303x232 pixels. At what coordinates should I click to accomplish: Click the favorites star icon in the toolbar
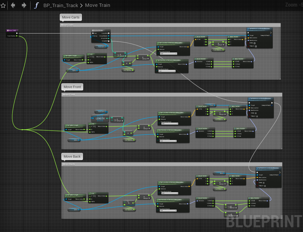pos(3,5)
